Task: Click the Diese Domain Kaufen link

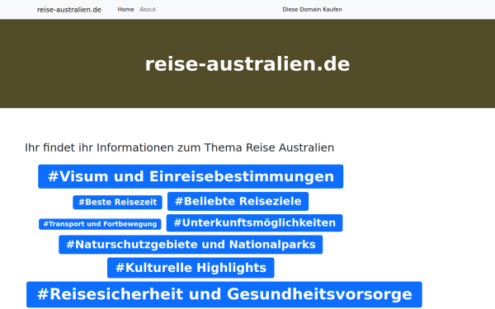Action: (x=312, y=9)
